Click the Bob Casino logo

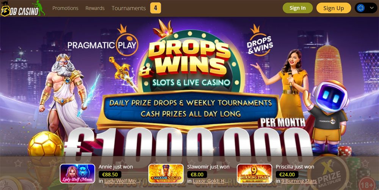23,8
